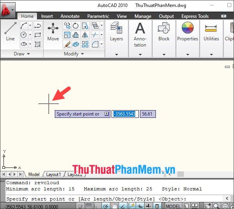
Task: Select the Arc tool
Action: coord(24,26)
